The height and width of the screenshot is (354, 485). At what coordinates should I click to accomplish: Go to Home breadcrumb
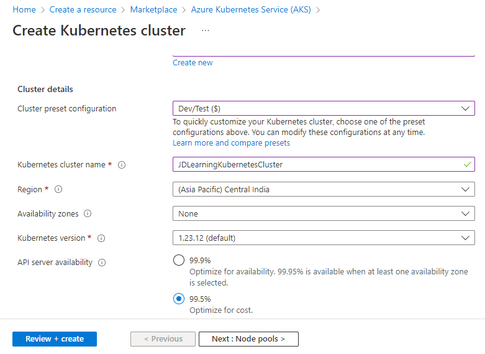[24, 9]
